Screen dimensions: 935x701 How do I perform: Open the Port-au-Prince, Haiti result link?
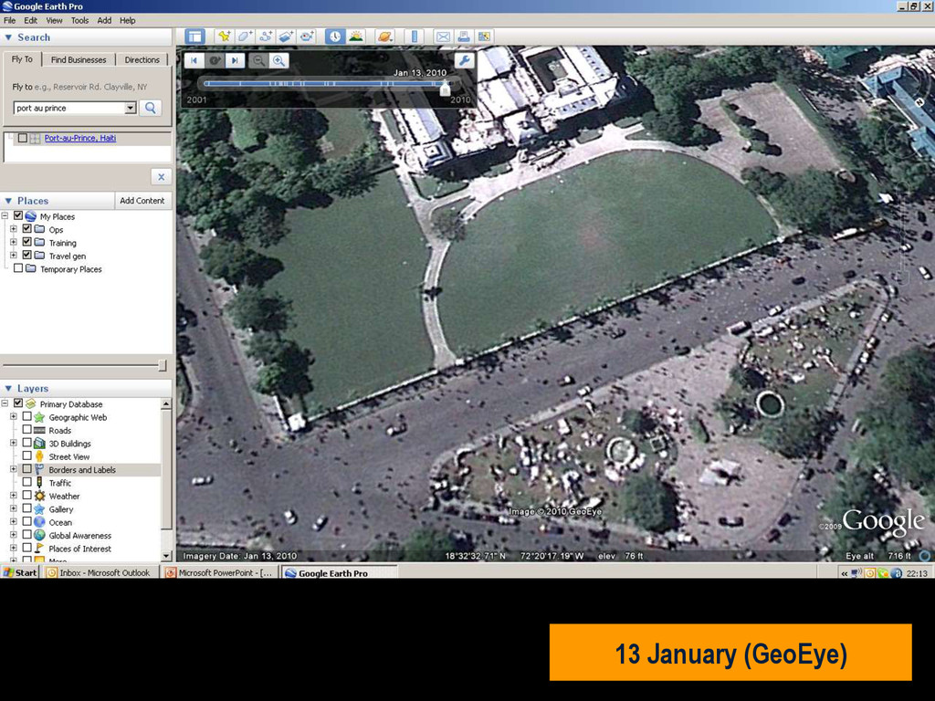pos(80,138)
